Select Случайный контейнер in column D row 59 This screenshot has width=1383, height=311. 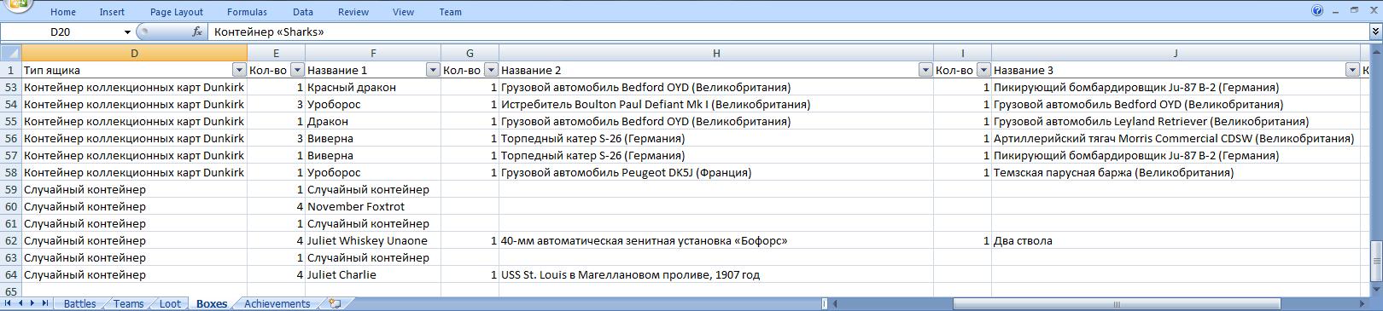[x=134, y=189]
